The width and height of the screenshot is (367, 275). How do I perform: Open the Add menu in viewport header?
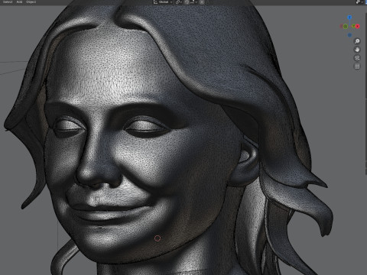pyautogui.click(x=19, y=2)
